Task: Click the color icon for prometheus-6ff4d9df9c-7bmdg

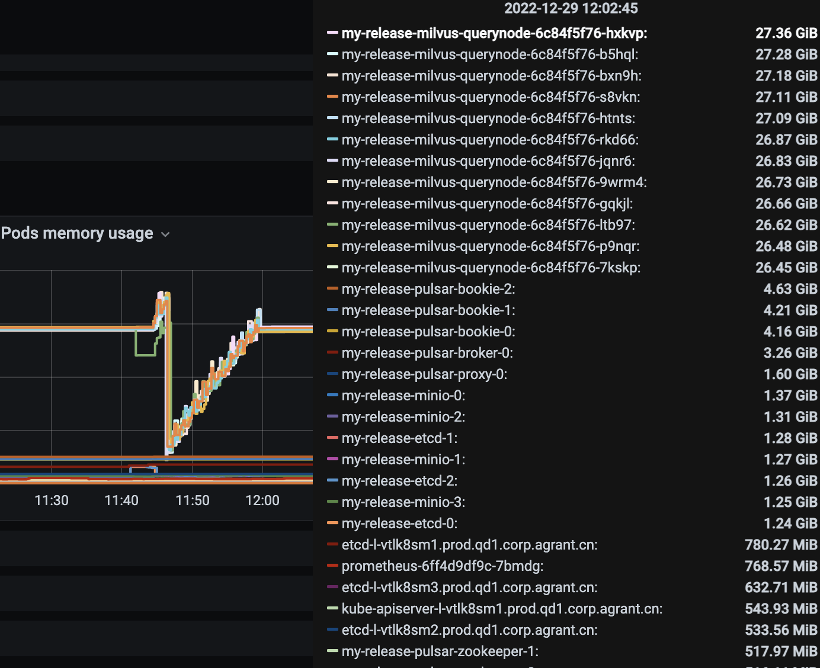Action: [332, 566]
